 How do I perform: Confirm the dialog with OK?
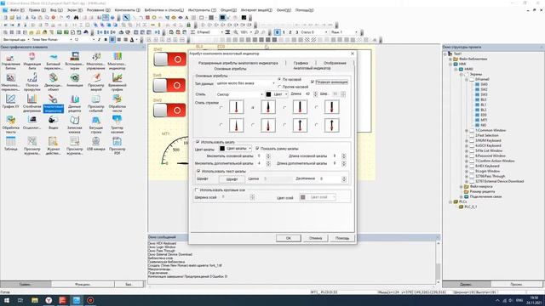pyautogui.click(x=289, y=238)
